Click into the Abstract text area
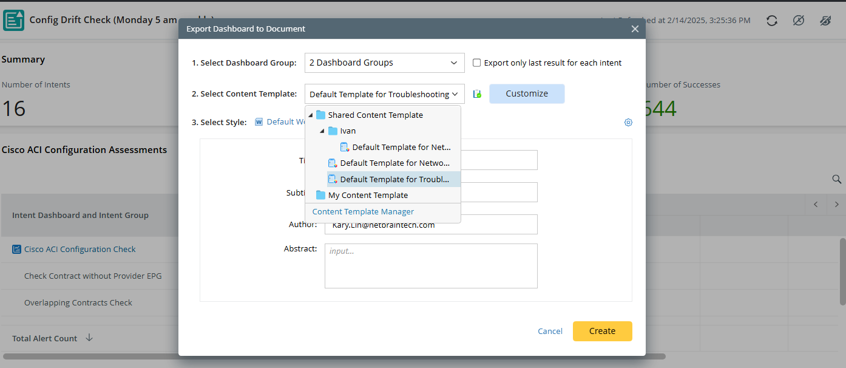The height and width of the screenshot is (368, 846). pos(430,266)
